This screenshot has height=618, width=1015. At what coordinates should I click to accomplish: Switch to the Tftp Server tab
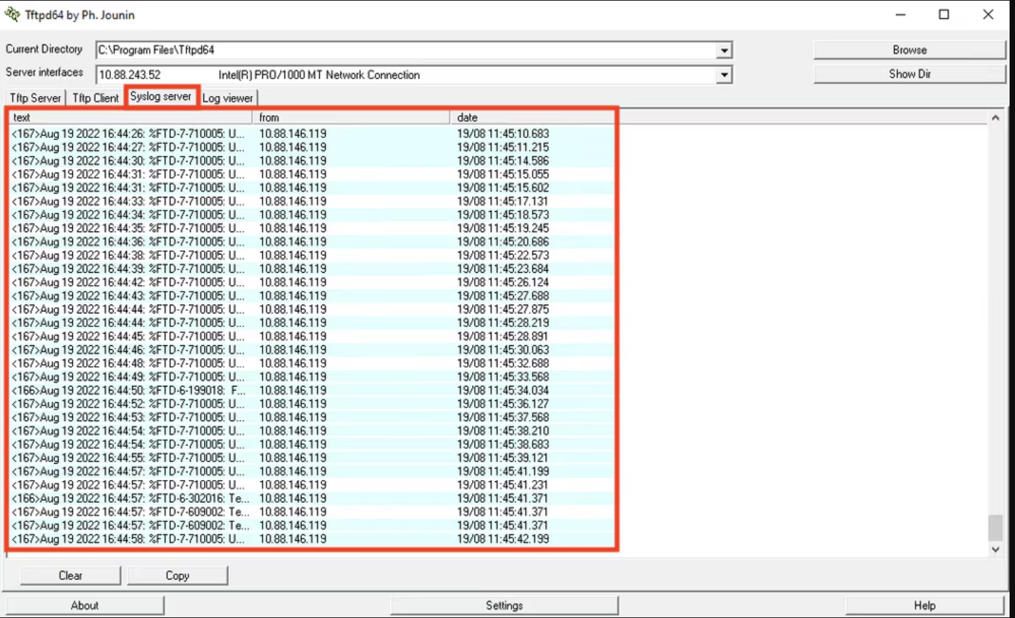(35, 98)
